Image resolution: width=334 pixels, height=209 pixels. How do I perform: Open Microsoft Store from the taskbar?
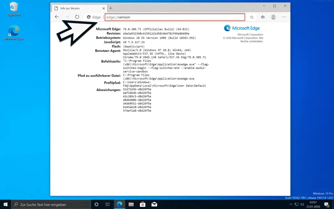pos(143,204)
